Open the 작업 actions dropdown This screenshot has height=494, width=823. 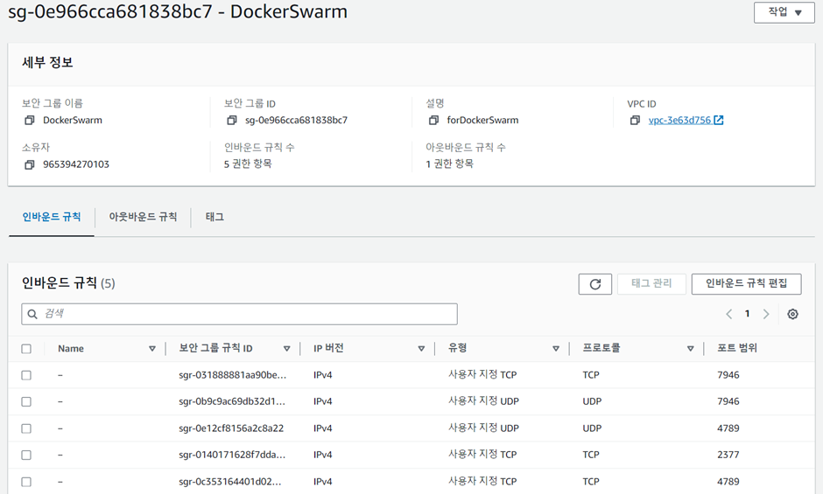(x=784, y=12)
